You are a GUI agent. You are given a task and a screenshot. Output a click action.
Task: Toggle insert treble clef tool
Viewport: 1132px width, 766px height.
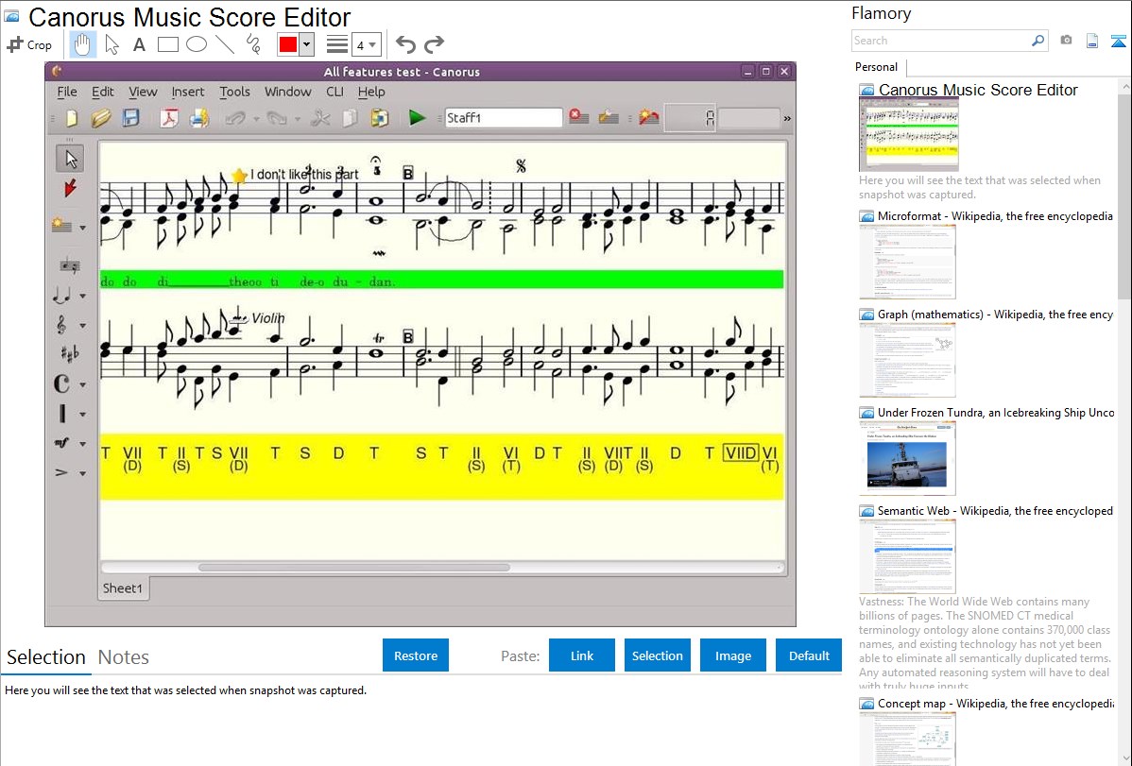point(62,325)
